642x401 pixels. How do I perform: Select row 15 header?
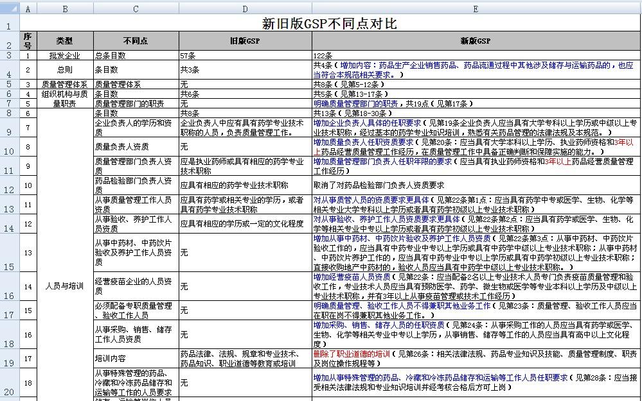(x=10, y=253)
